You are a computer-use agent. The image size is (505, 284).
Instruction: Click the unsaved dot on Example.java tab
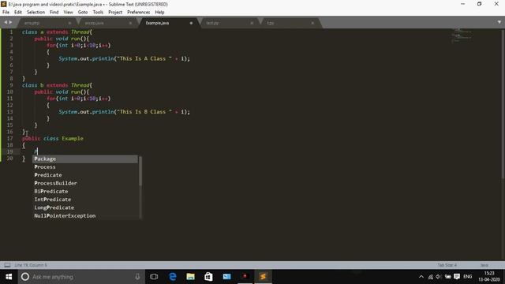coord(191,23)
